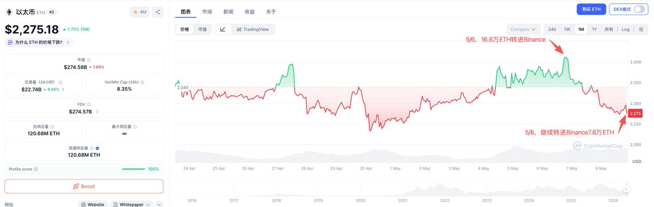Click the range handle pause icon
The width and height of the screenshot is (654, 207).
[626, 189]
